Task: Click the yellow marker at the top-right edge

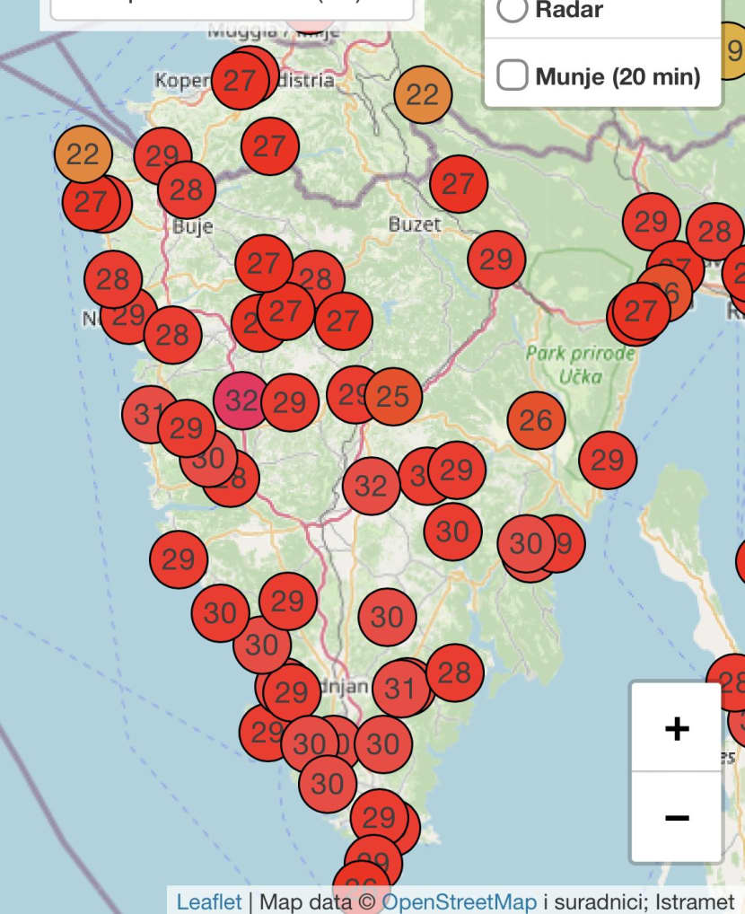Action: [734, 50]
